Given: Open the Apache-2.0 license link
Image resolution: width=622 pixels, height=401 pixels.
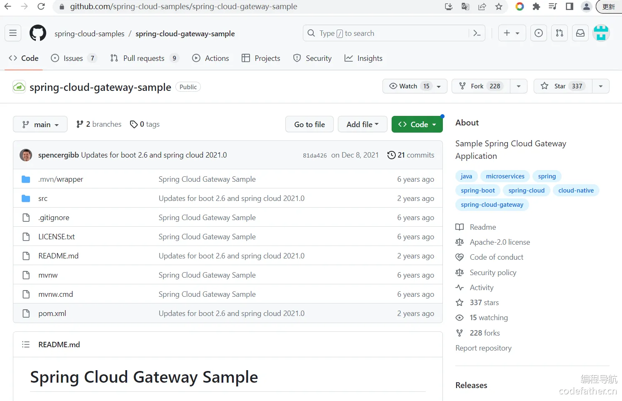Looking at the screenshot, I should tap(500, 242).
